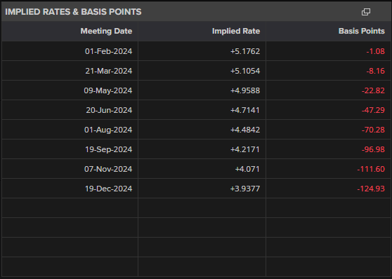Select the Implied Rate column header

pos(236,31)
